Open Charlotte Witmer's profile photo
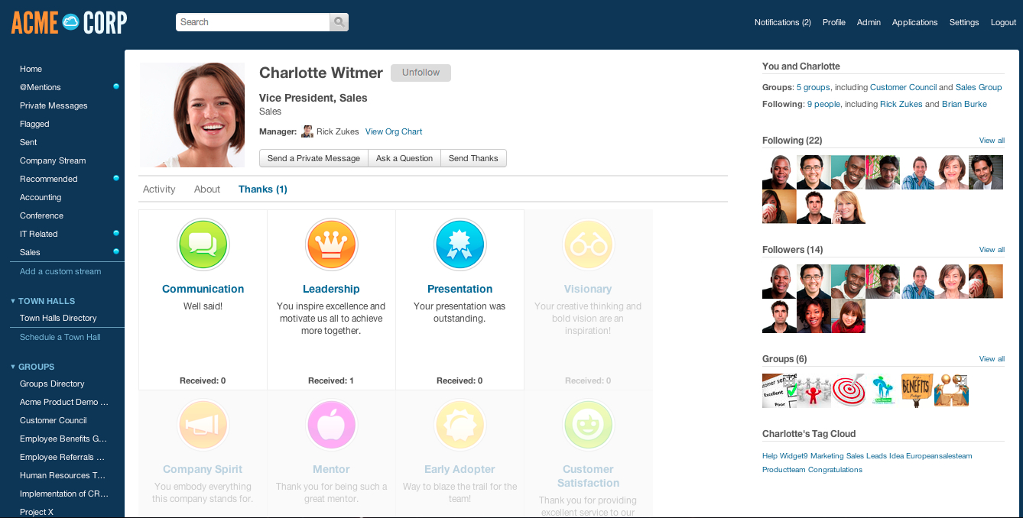1023x518 pixels. pos(193,115)
